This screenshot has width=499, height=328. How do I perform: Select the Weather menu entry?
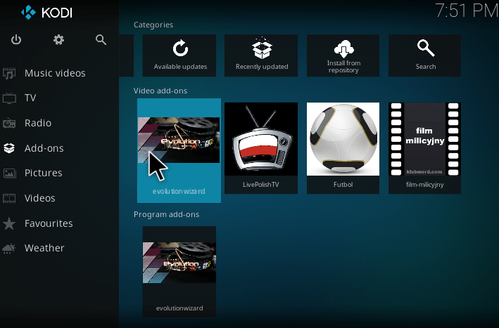coord(44,248)
